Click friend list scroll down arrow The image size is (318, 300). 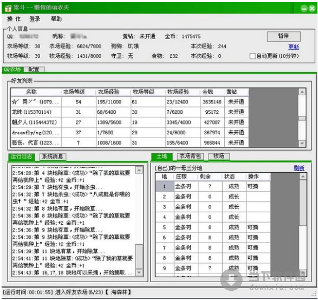pyautogui.click(x=302, y=143)
